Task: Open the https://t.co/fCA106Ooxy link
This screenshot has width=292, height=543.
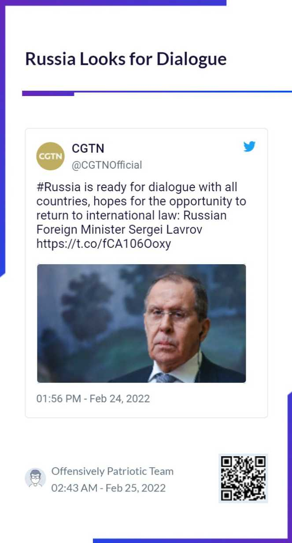Action: pos(103,244)
